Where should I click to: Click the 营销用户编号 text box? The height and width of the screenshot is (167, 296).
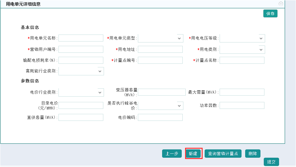pyautogui.click(x=81, y=49)
